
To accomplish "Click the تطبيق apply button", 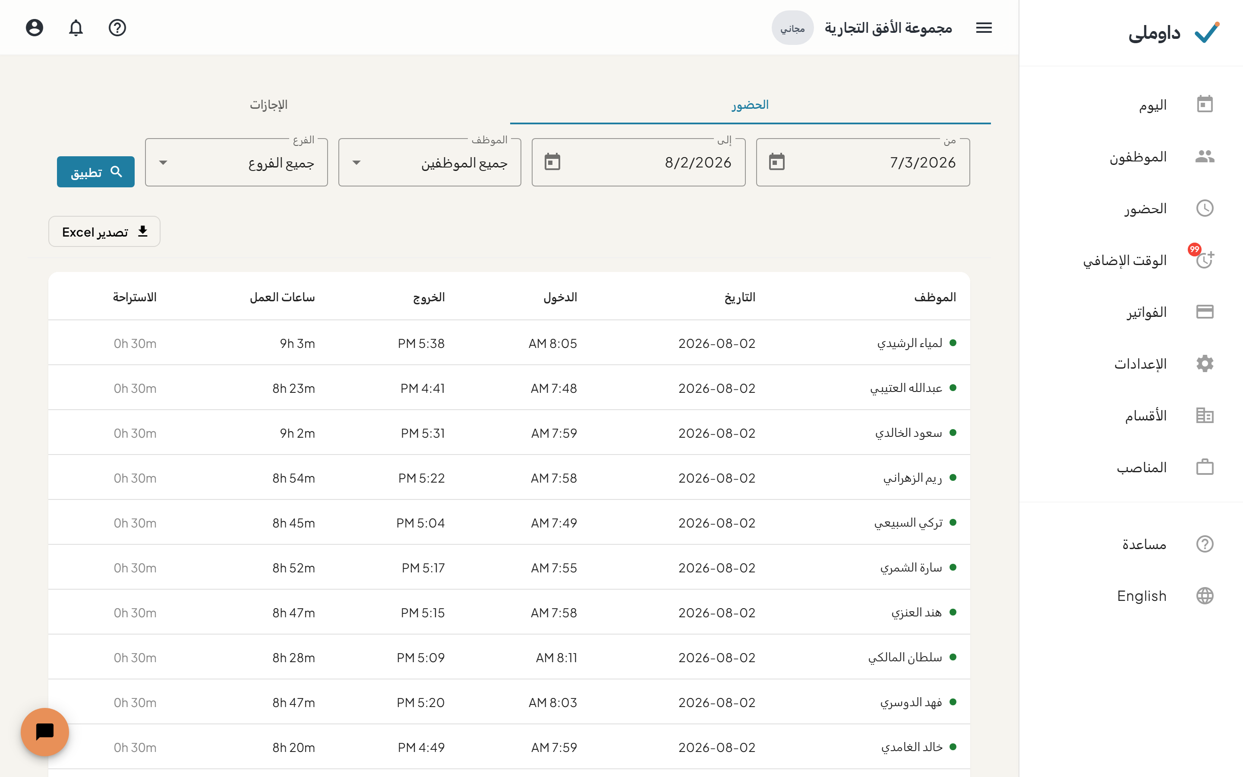I will (x=95, y=172).
